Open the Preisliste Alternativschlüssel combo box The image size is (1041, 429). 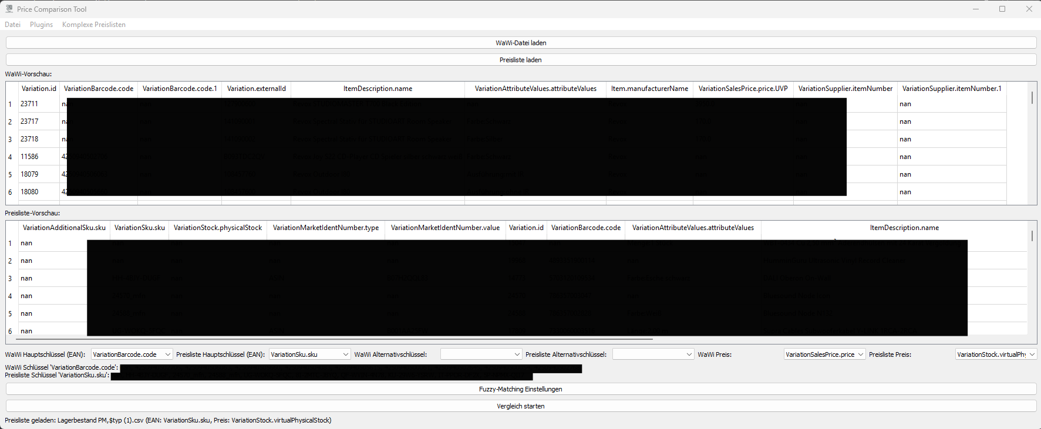(653, 354)
